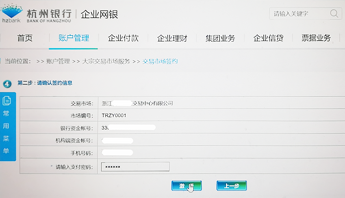Go to the 企业付款 tab
The width and height of the screenshot is (345, 198).
(123, 39)
